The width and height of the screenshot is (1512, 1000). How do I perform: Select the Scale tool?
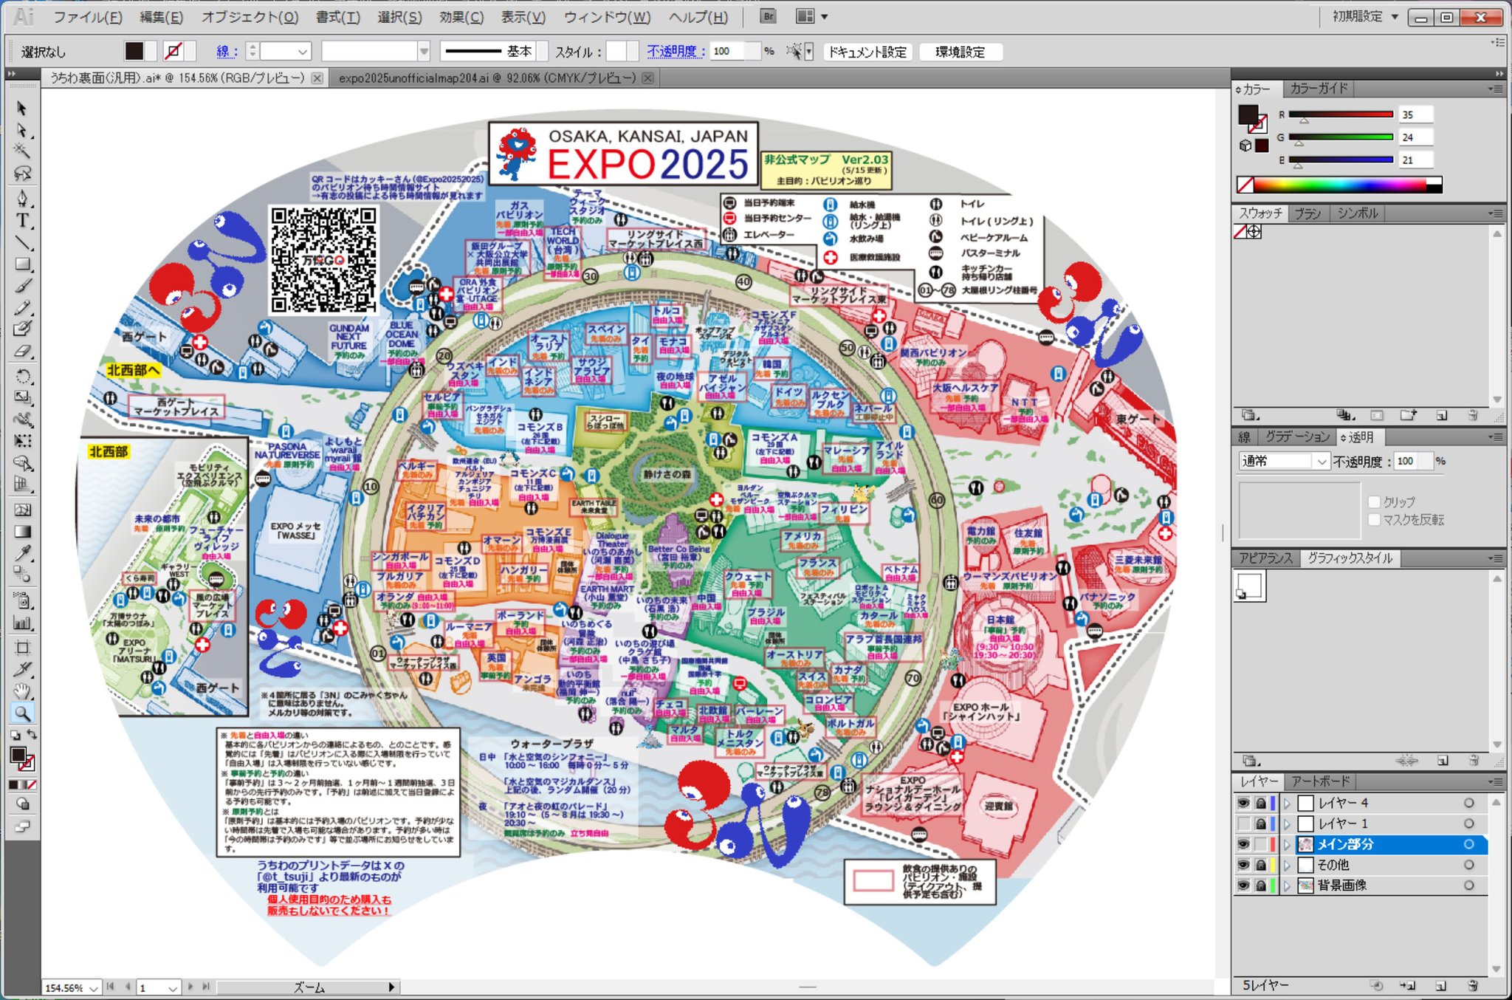tap(22, 397)
